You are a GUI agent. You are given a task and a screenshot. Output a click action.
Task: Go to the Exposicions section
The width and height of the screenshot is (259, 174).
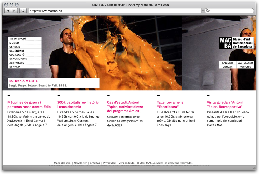pyautogui.click(x=18, y=59)
